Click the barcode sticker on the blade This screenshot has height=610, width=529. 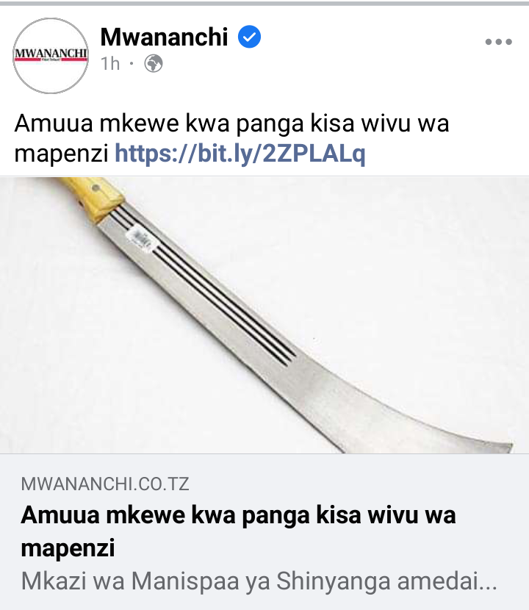142,239
